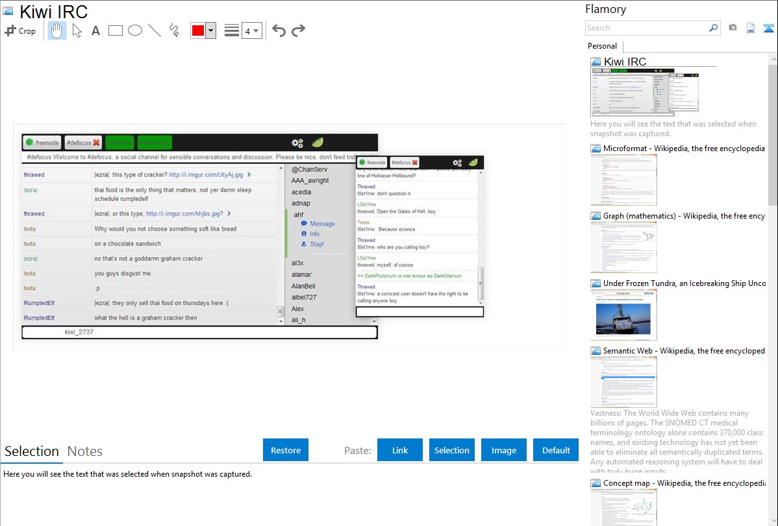Take a snapshot with the camera icon
The width and height of the screenshot is (778, 526).
[x=733, y=28]
